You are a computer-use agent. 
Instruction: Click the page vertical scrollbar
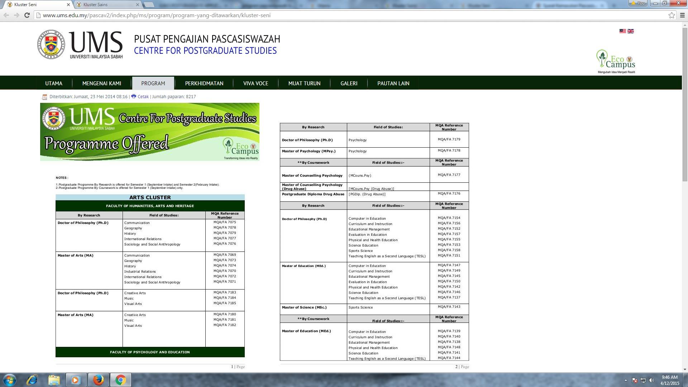pyautogui.click(x=685, y=195)
